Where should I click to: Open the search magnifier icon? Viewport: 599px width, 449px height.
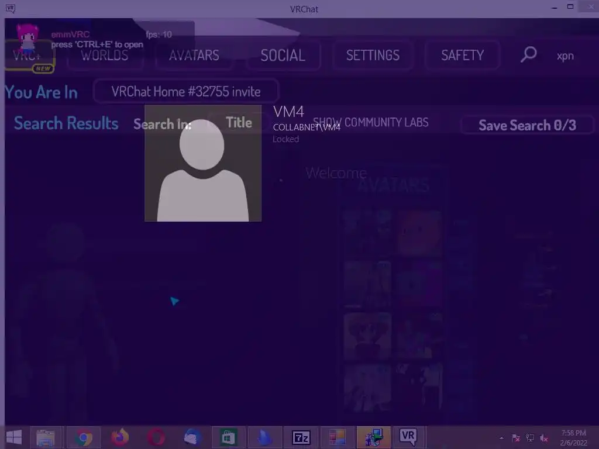[x=529, y=54]
